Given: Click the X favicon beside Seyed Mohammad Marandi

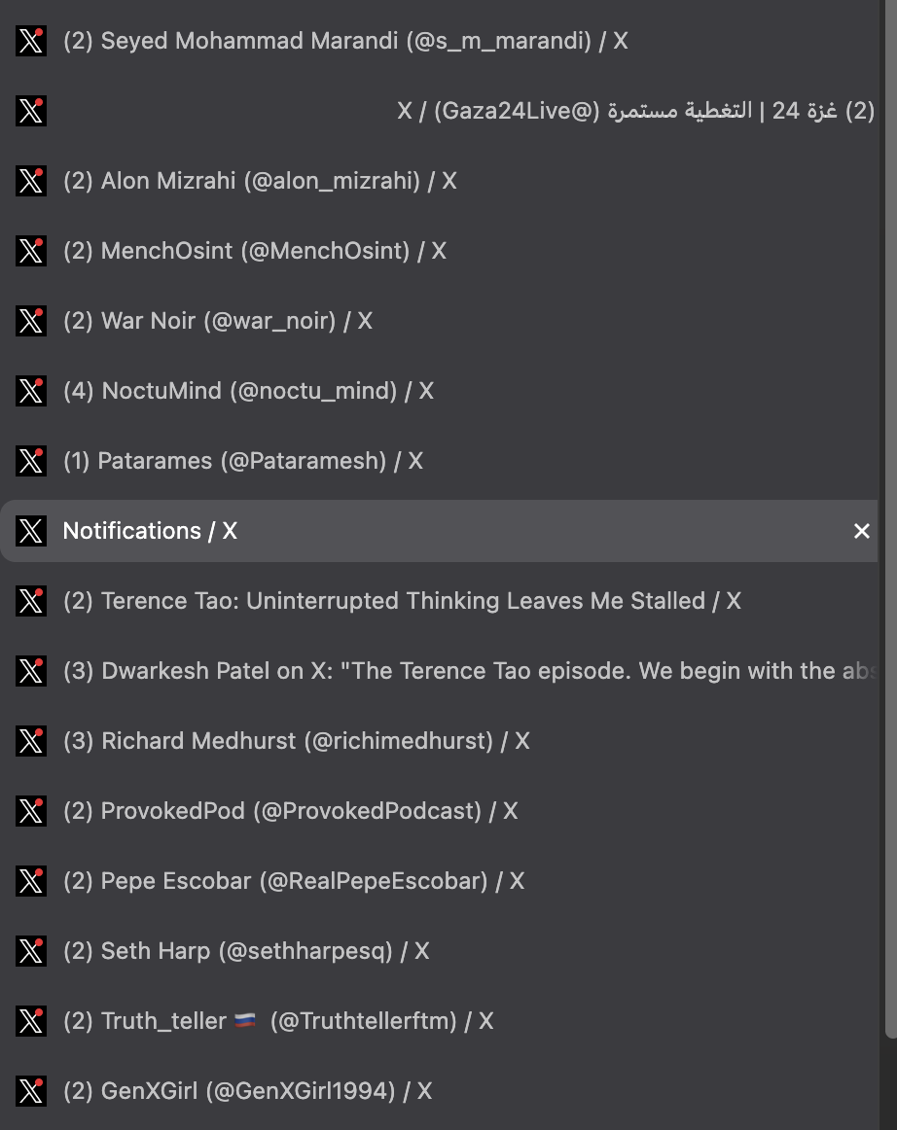Looking at the screenshot, I should point(31,41).
